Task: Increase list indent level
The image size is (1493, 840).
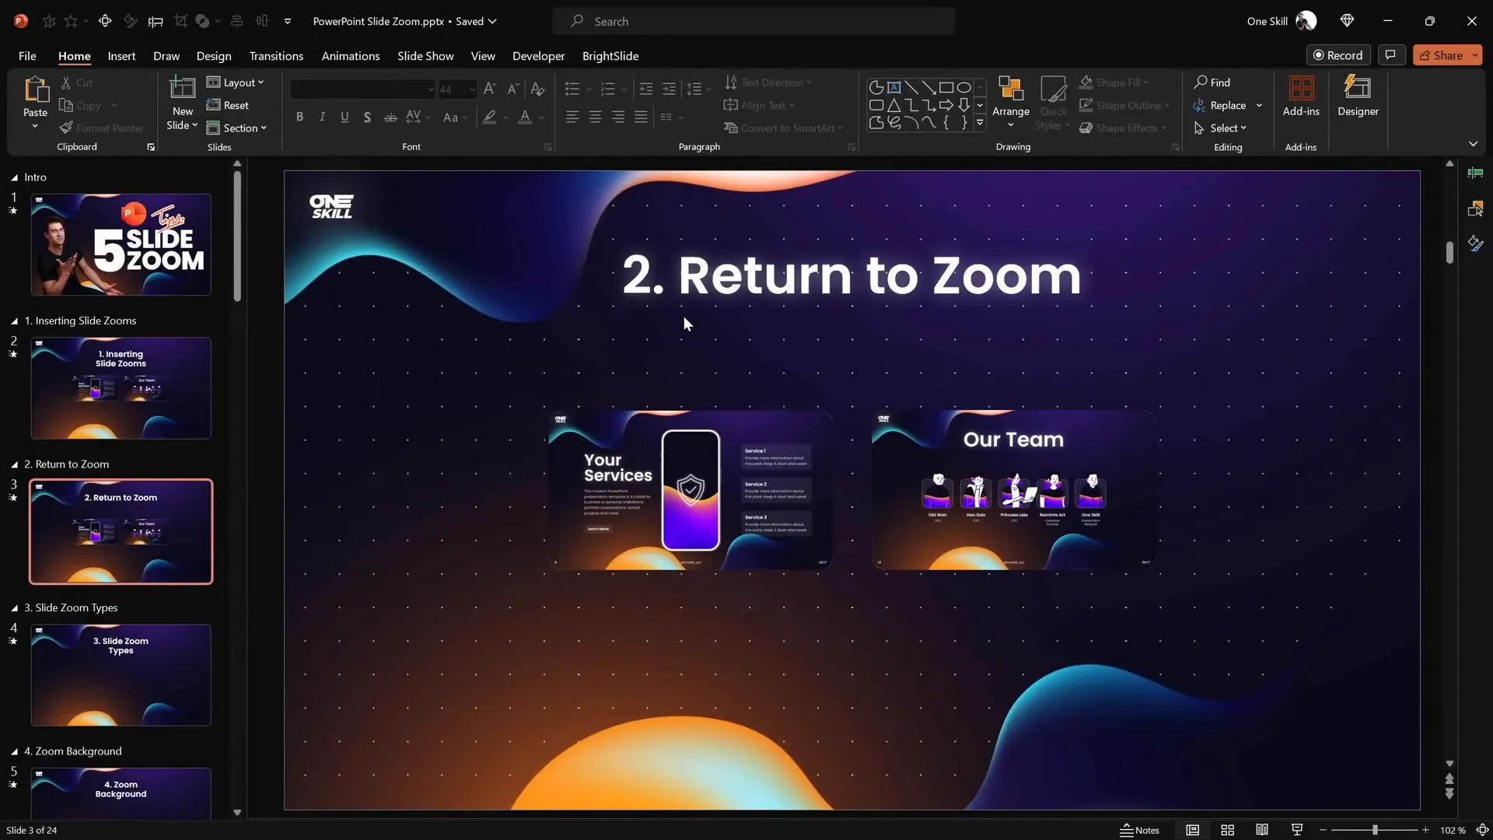Action: click(x=669, y=89)
